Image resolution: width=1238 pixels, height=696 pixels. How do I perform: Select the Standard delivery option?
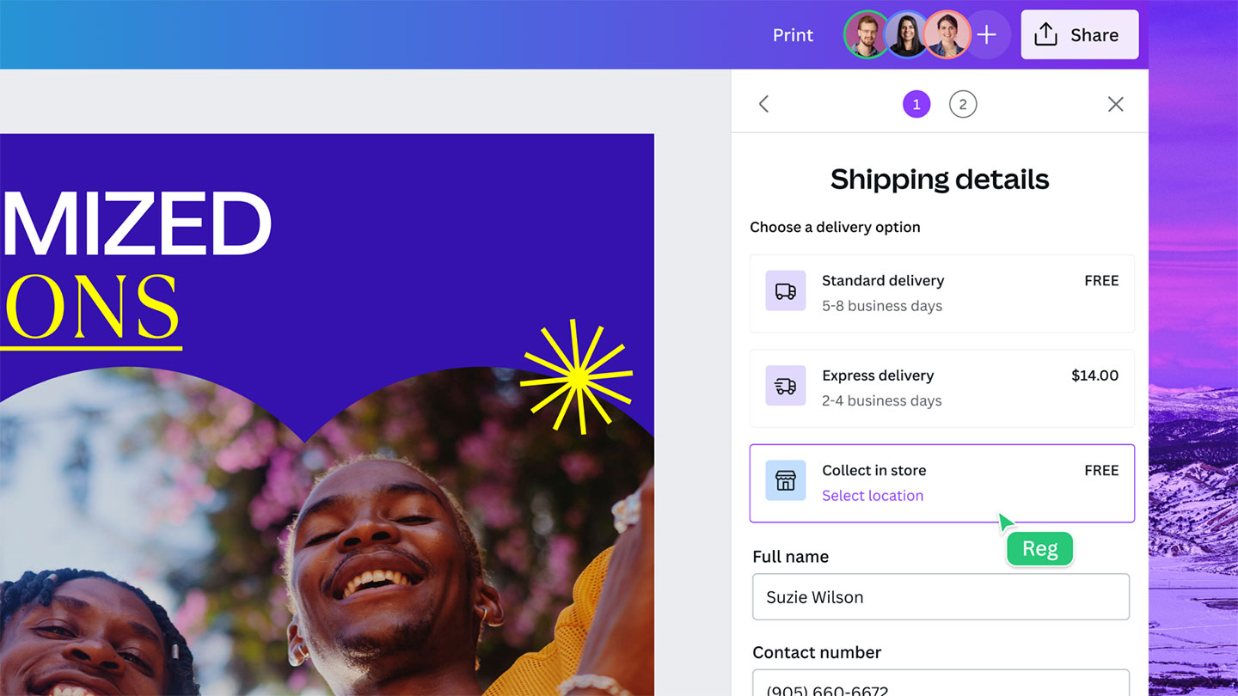pos(941,293)
